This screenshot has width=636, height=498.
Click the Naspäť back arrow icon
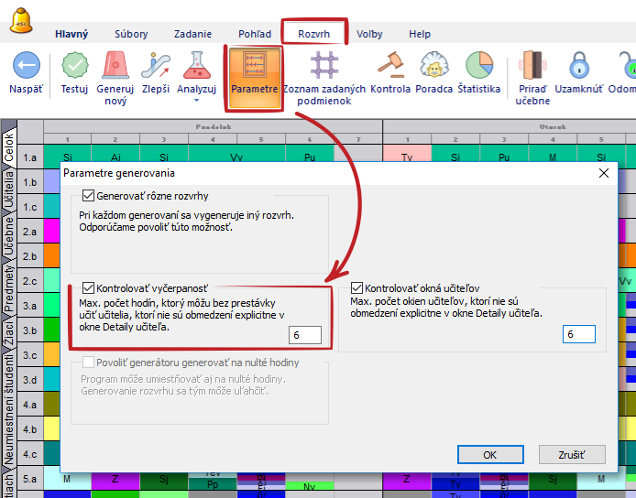coord(26,66)
